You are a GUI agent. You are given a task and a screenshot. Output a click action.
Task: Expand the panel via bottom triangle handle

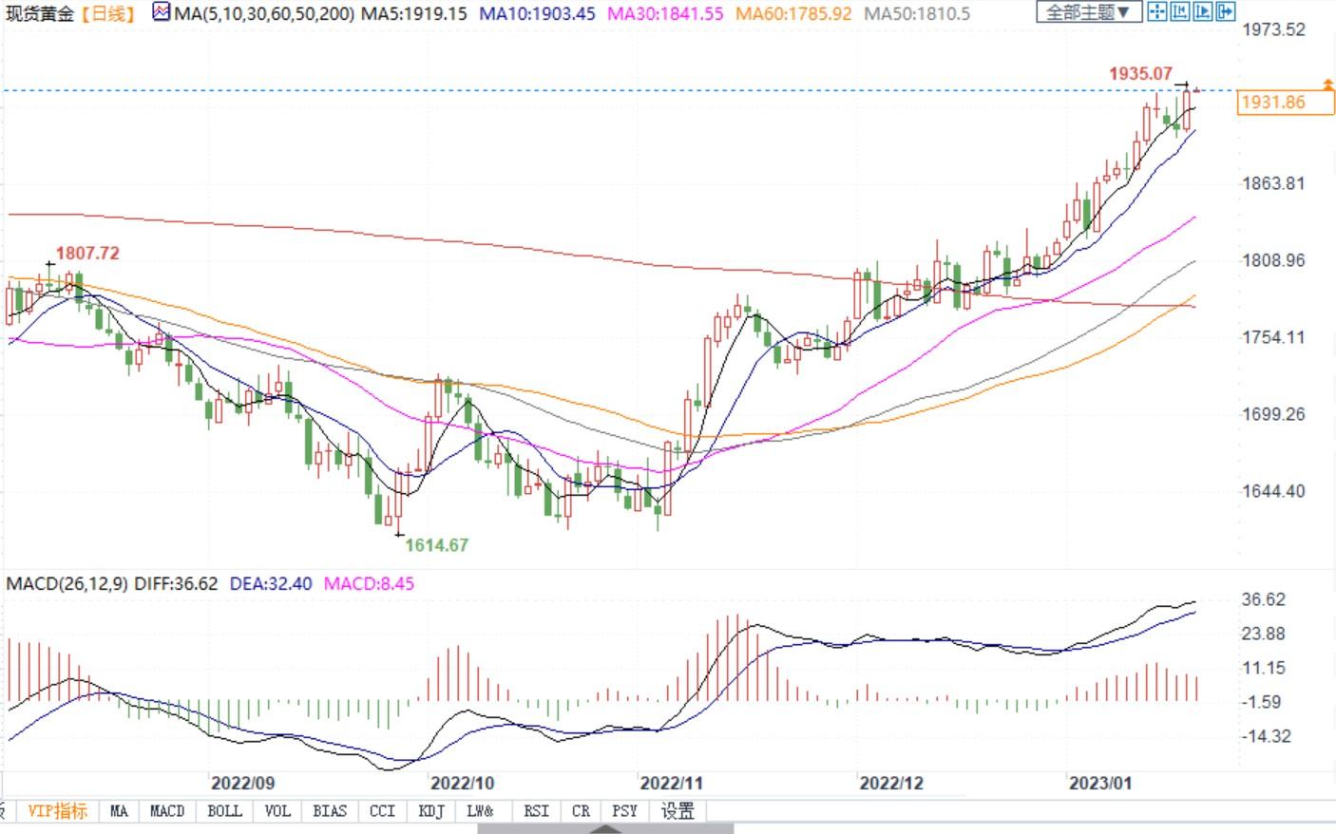pos(604,828)
